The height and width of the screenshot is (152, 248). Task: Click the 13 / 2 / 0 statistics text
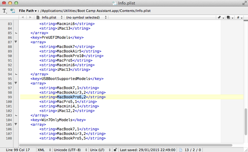193,150
